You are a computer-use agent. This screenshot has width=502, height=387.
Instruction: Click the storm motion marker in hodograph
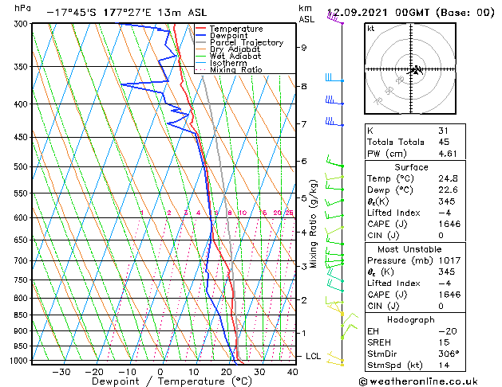click(x=417, y=71)
